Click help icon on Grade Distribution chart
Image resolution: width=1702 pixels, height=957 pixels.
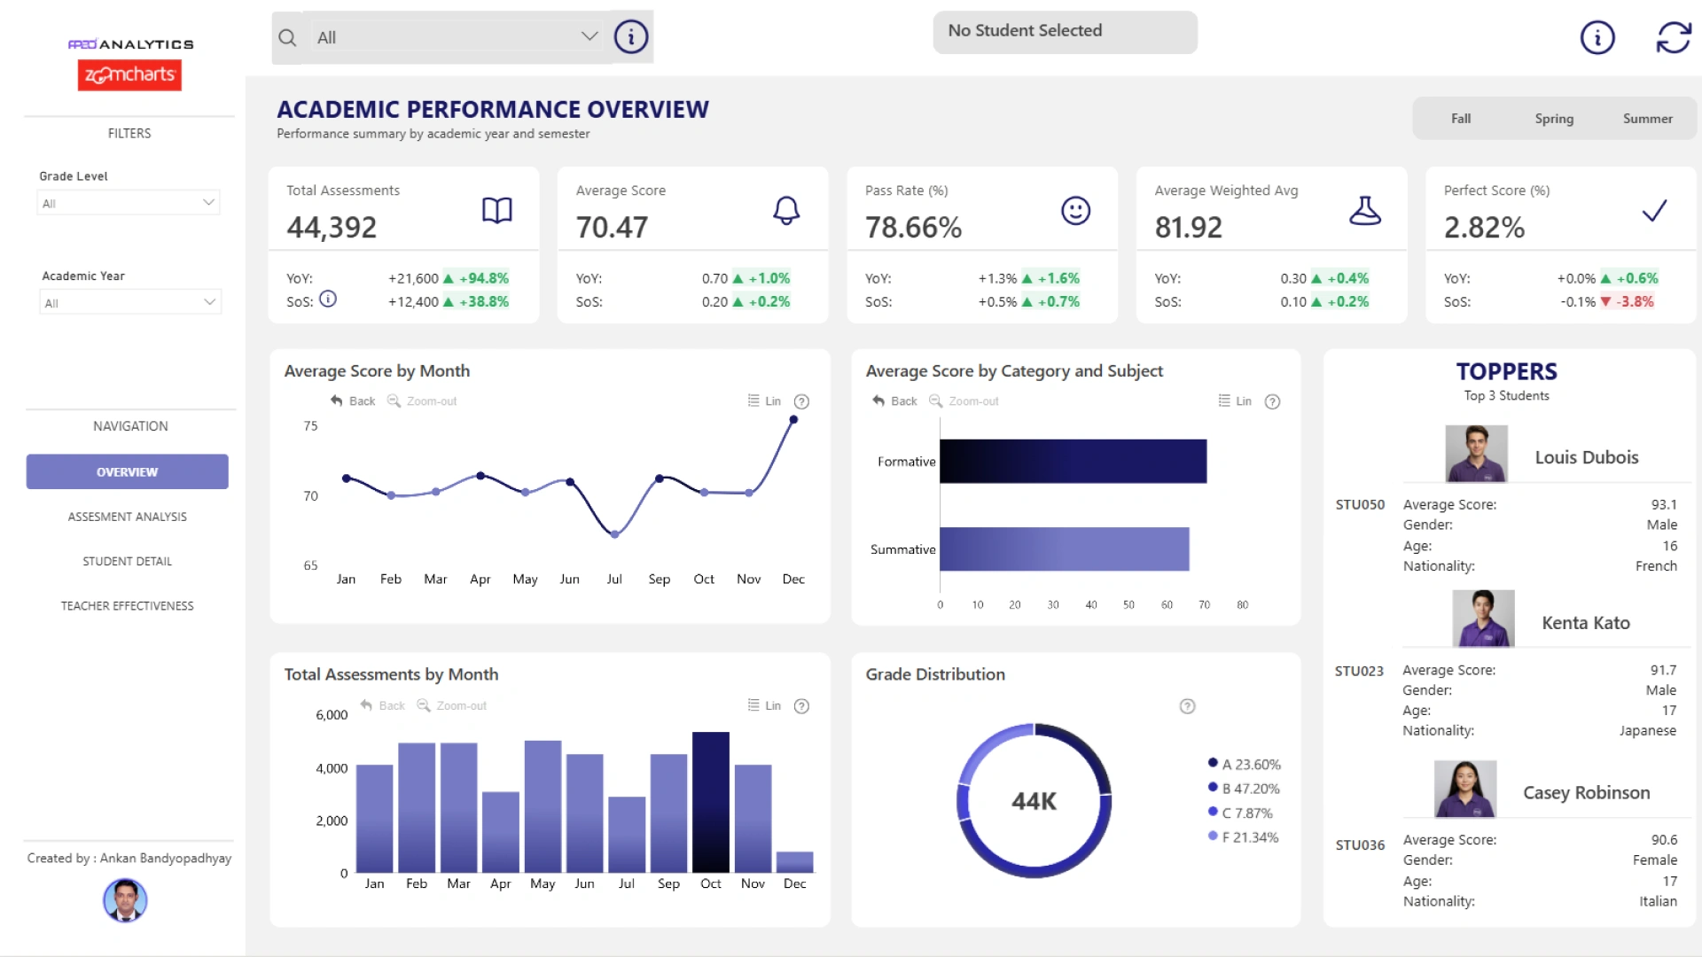pos(1187,706)
